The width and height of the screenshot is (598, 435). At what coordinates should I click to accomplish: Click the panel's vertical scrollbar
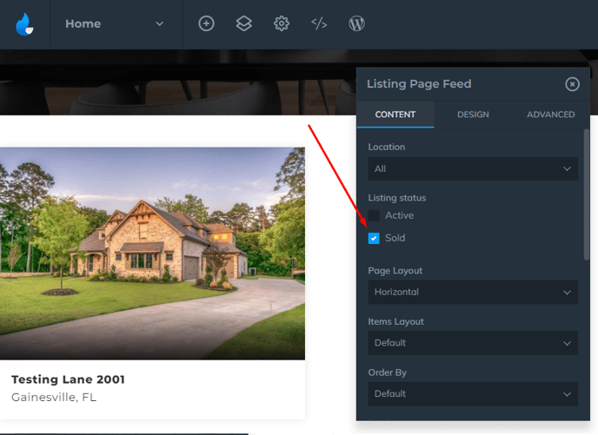(x=587, y=194)
